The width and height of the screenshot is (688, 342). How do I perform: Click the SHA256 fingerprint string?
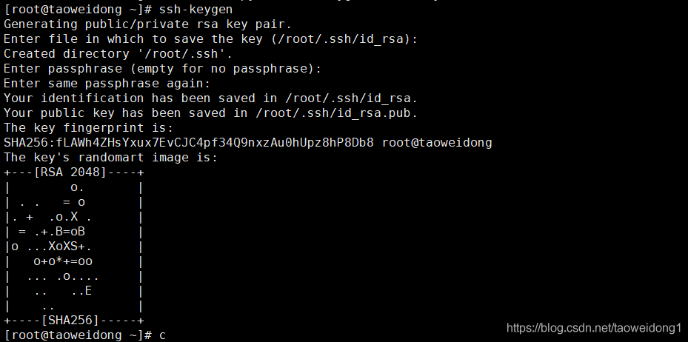[x=189, y=143]
